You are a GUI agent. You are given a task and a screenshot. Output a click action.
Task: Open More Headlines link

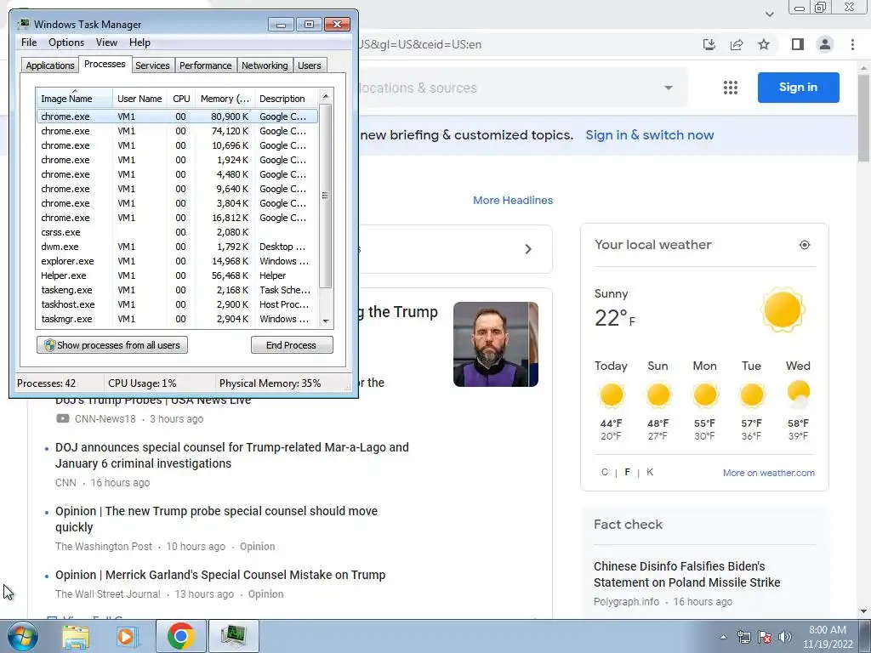(x=513, y=201)
